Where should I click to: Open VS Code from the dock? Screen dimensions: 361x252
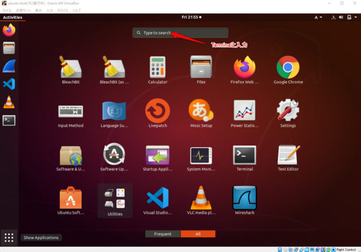click(x=9, y=84)
